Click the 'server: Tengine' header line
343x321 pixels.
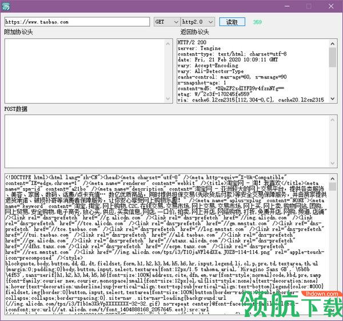coord(199,48)
